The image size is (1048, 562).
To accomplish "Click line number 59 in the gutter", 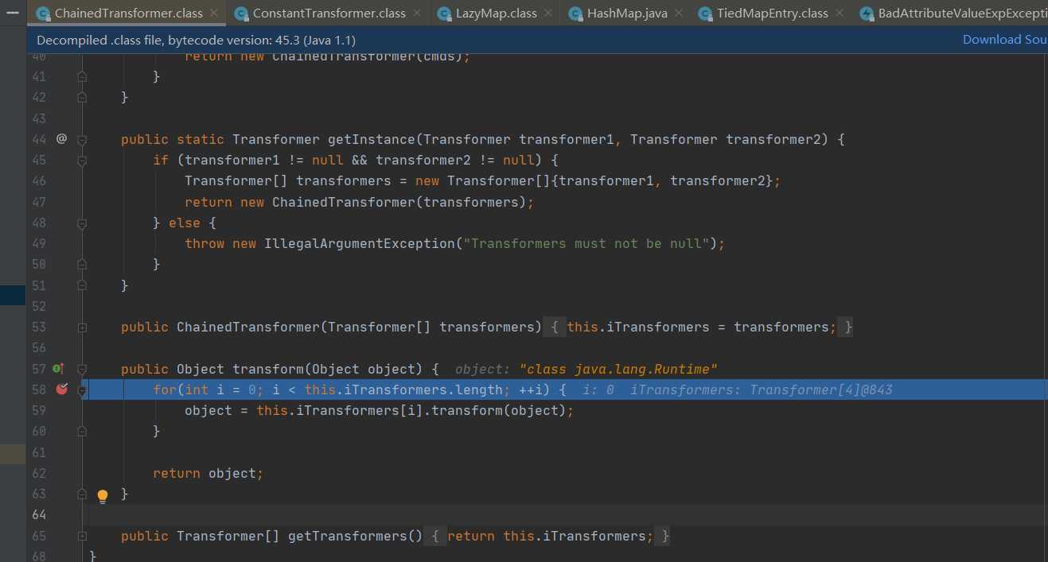I will coord(39,410).
